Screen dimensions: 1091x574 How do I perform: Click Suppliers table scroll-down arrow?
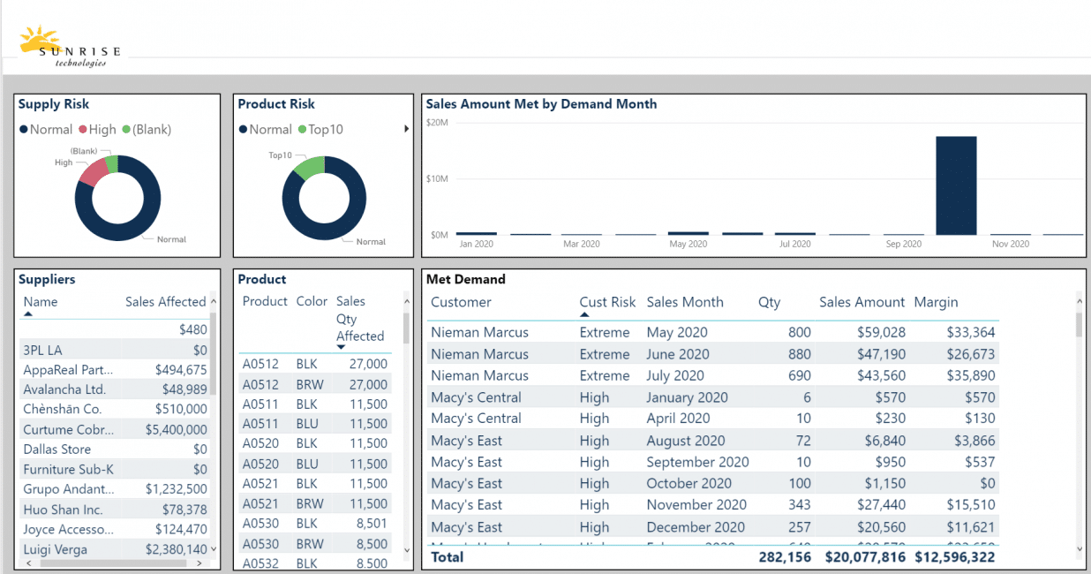pyautogui.click(x=213, y=550)
